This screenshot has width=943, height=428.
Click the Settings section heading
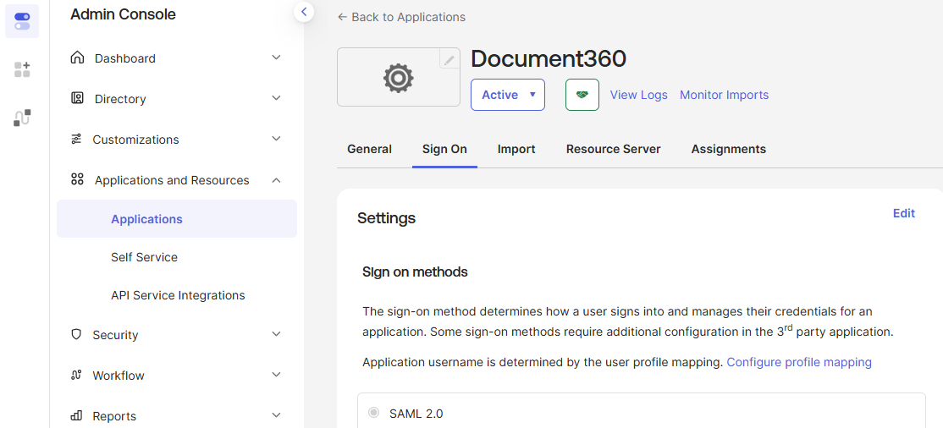386,217
